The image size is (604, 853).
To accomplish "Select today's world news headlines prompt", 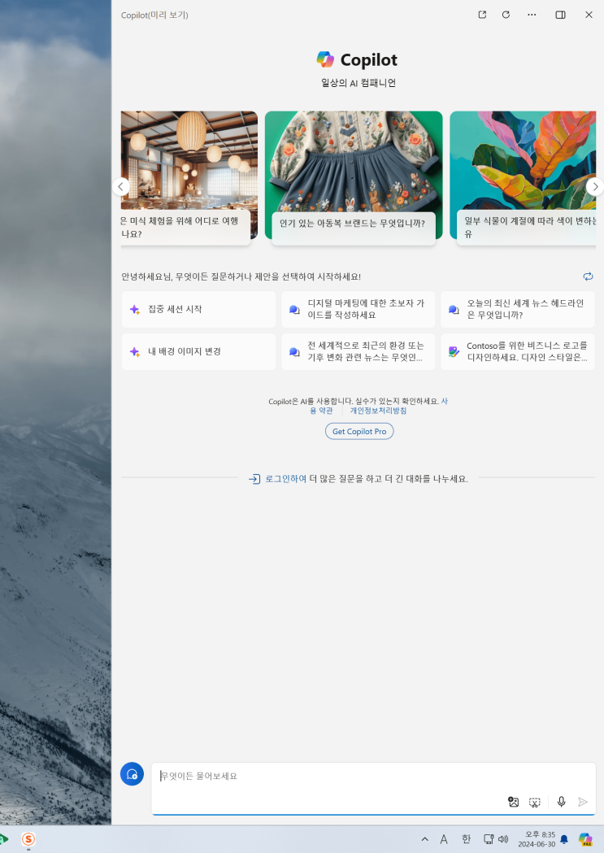I will coord(517,309).
